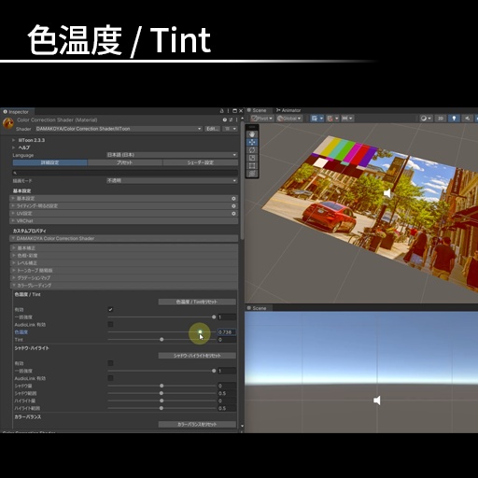
Task: Click the シャドウ量 slider handle
Action: (162, 386)
